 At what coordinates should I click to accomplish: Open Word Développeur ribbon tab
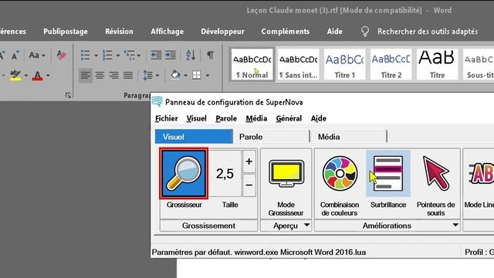pos(222,32)
